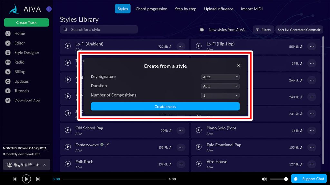Open more options for Lo-Fi (Hip-Hop)

pos(312,46)
